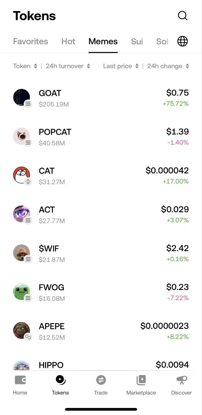Viewport: 202px width, 415px height.
Task: Select the CAT token price $0.000042
Action: coord(167,170)
